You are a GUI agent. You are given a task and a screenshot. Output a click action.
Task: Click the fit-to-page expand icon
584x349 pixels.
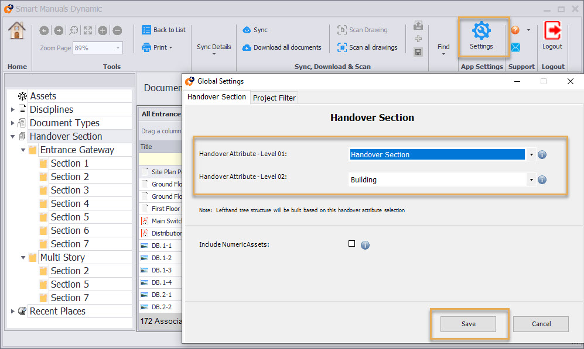[88, 30]
